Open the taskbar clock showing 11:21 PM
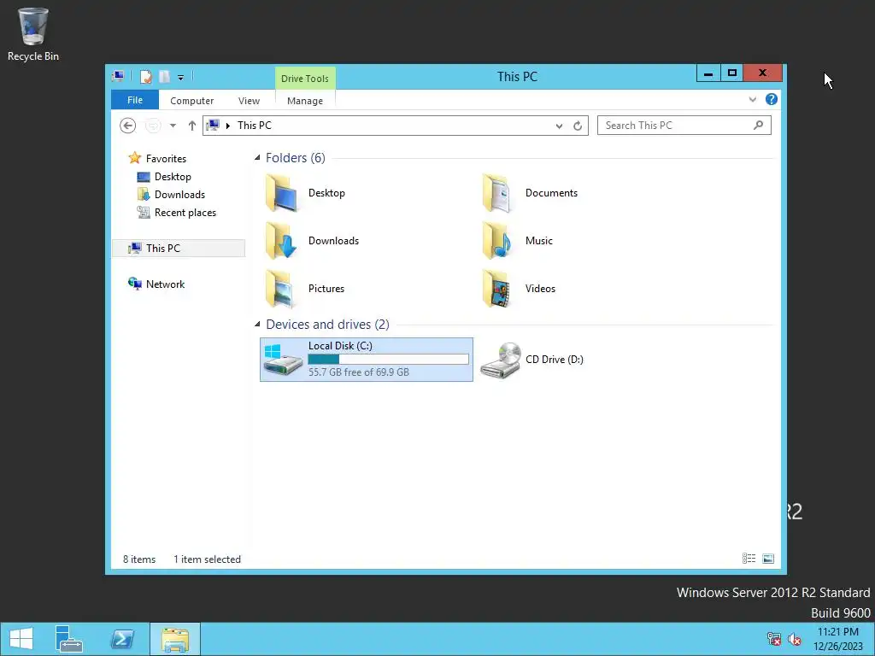This screenshot has height=656, width=875. (837, 639)
